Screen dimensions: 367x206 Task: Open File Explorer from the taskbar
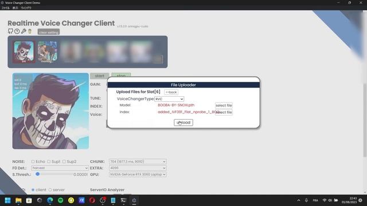coord(18,200)
